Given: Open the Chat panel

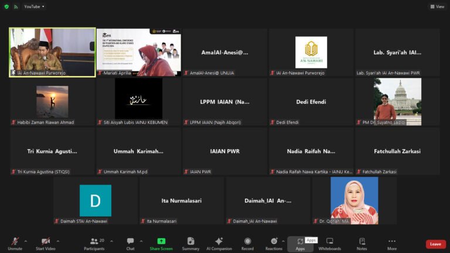Looking at the screenshot, I should (130, 244).
